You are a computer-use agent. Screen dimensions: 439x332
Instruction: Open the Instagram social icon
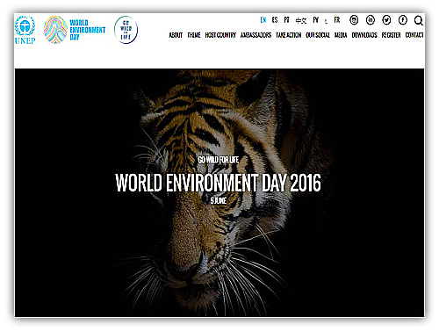pos(354,20)
